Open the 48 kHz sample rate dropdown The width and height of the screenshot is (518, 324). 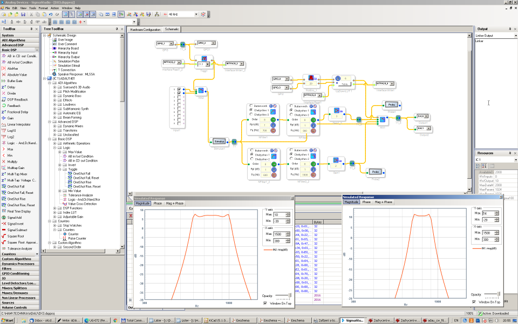coord(196,14)
